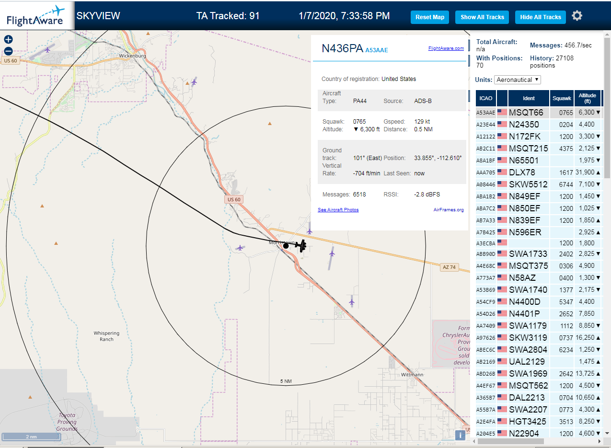611x448 pixels.
Task: Select the N849EF row
Action: (x=539, y=196)
